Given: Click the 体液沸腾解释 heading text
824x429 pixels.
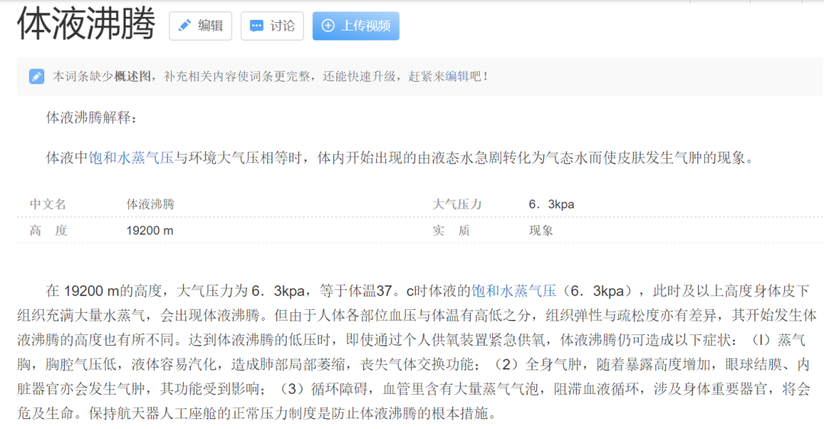Looking at the screenshot, I should coord(92,118).
